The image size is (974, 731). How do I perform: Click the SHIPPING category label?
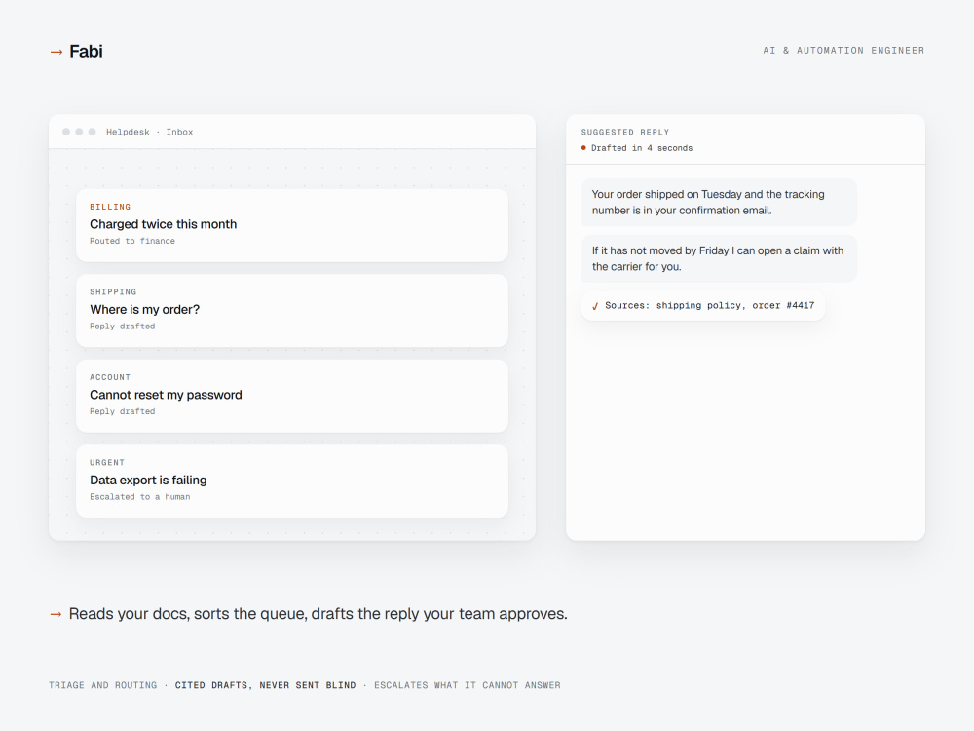pyautogui.click(x=113, y=292)
